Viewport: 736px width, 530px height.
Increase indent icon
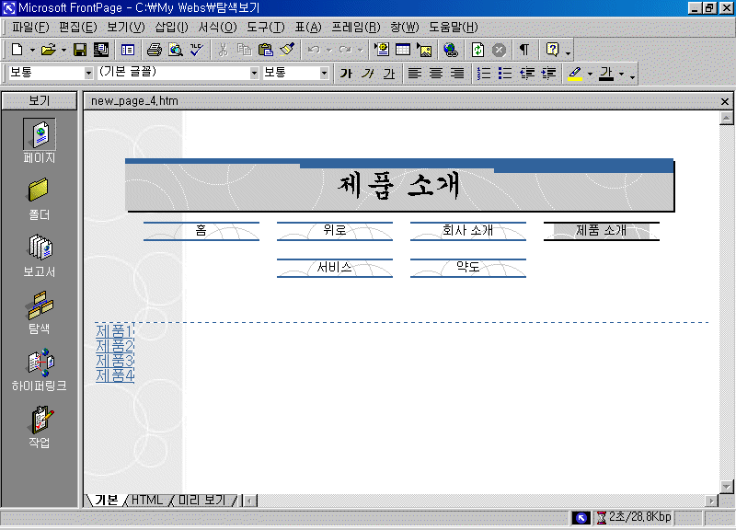pyautogui.click(x=548, y=74)
